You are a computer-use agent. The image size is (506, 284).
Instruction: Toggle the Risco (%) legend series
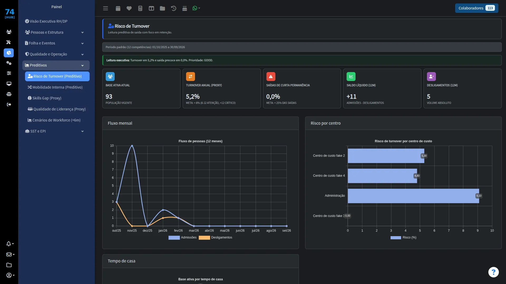click(x=403, y=237)
